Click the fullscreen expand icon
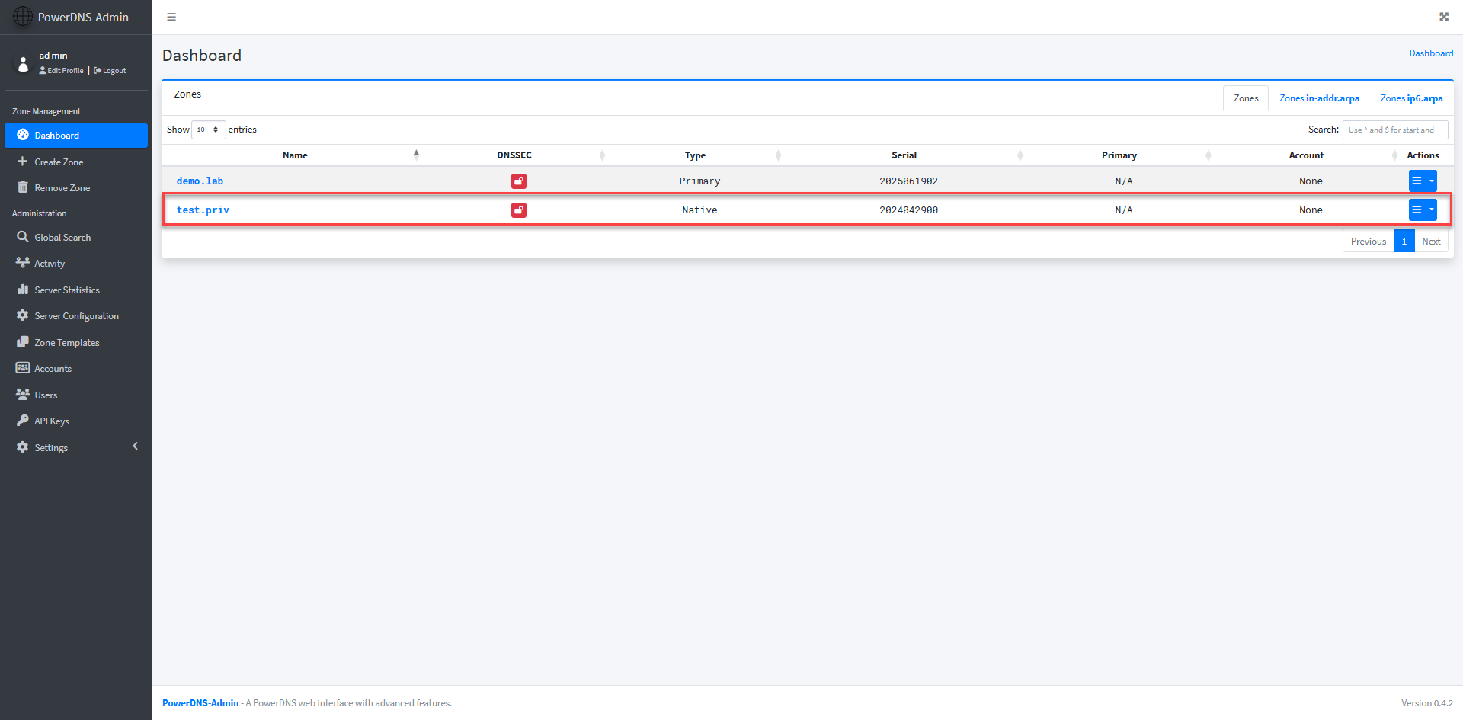The image size is (1463, 720). (x=1443, y=17)
